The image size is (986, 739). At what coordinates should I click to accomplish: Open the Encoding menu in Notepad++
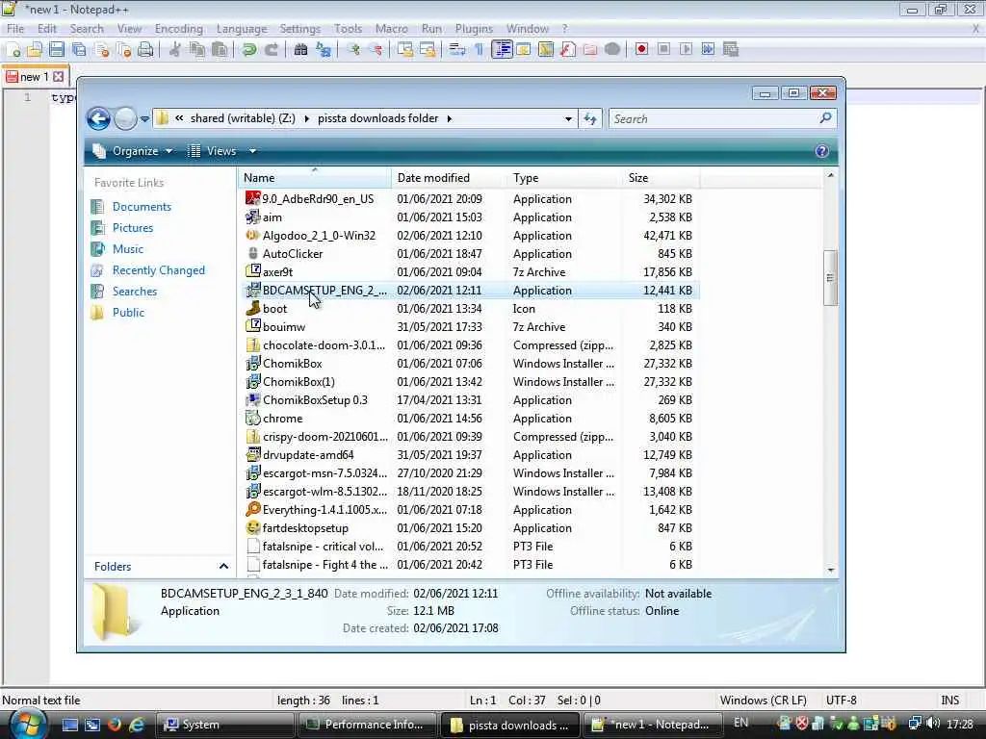pyautogui.click(x=178, y=28)
